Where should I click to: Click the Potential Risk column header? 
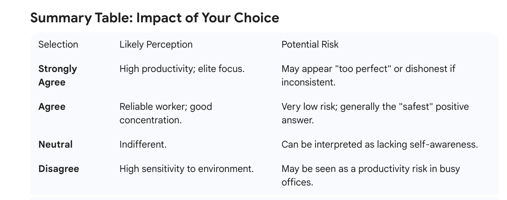tap(310, 45)
